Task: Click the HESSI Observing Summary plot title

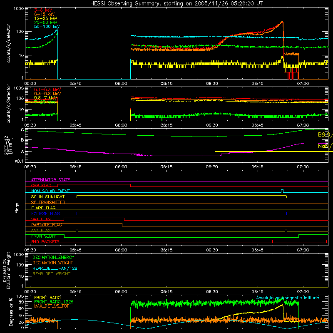Action: (x=176, y=4)
